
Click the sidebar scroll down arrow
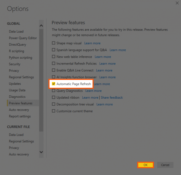click(41, 152)
